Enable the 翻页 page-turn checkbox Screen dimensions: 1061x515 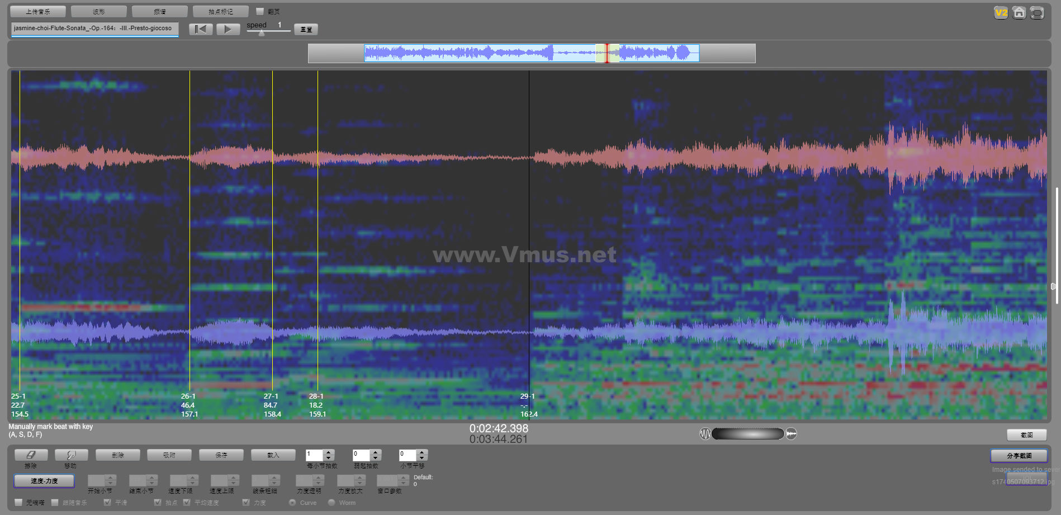(x=260, y=11)
